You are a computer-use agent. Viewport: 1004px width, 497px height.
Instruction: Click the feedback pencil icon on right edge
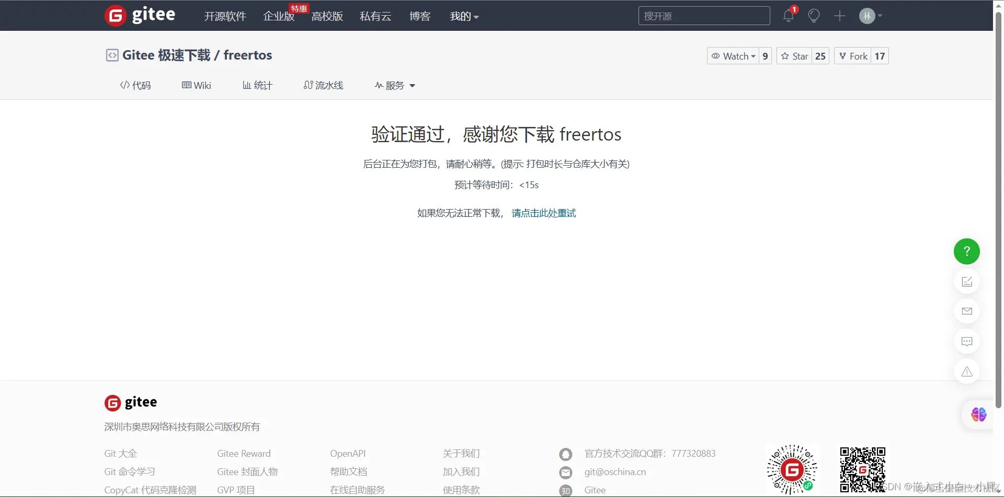[966, 281]
